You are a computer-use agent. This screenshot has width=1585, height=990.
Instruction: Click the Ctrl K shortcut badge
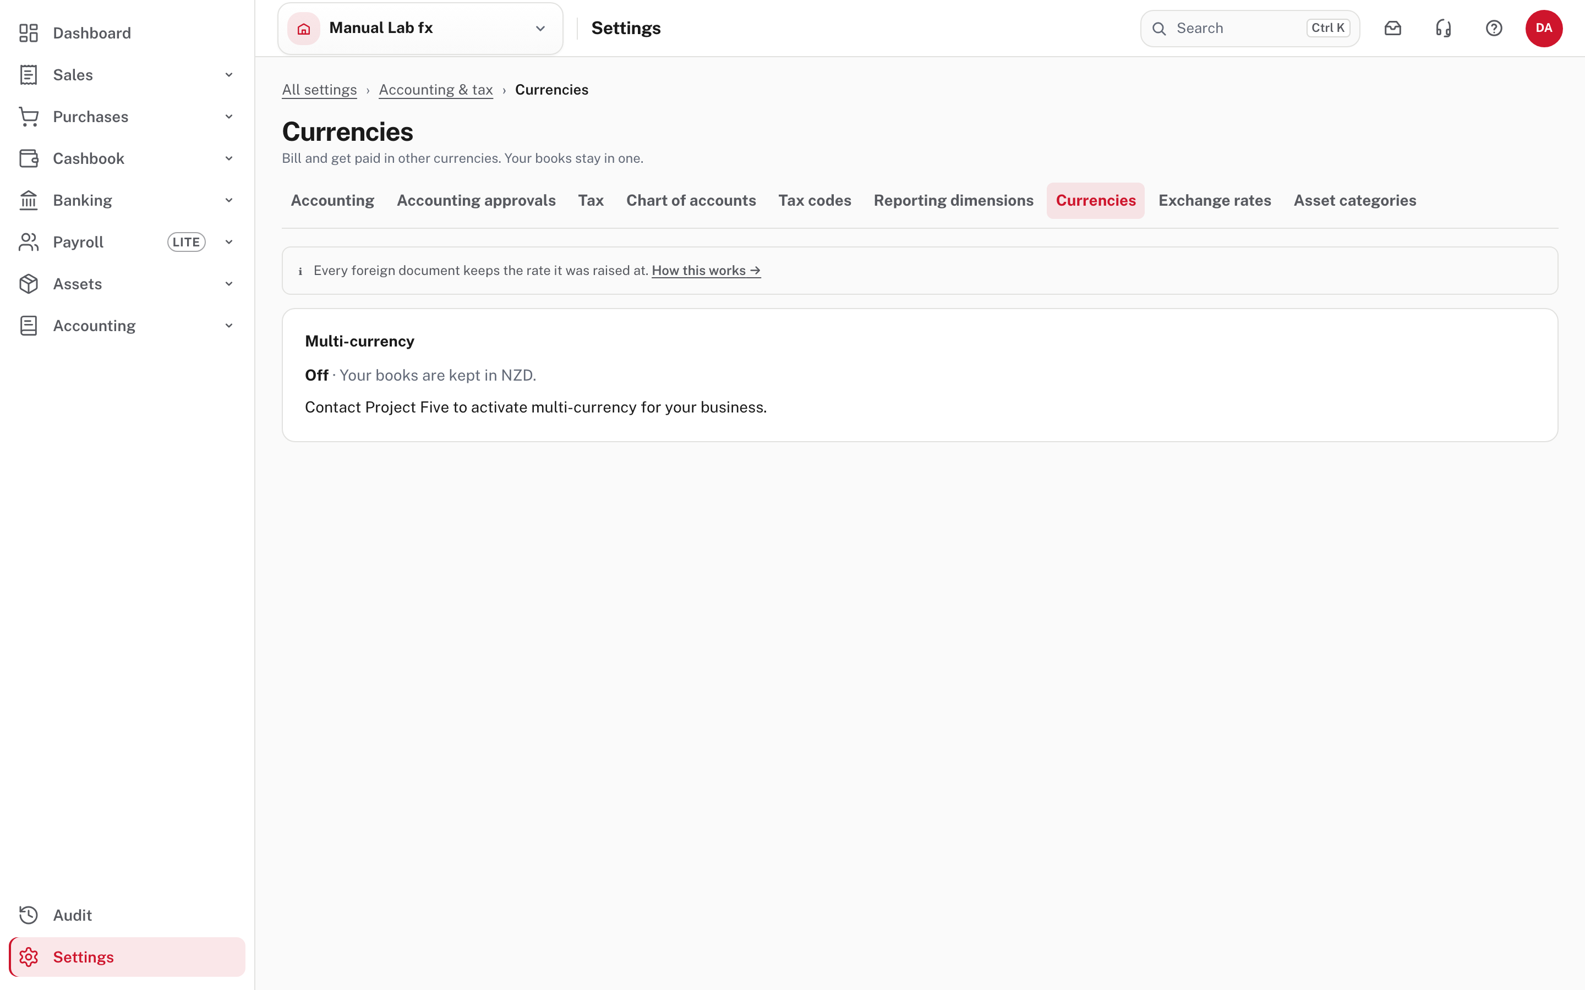coord(1328,28)
